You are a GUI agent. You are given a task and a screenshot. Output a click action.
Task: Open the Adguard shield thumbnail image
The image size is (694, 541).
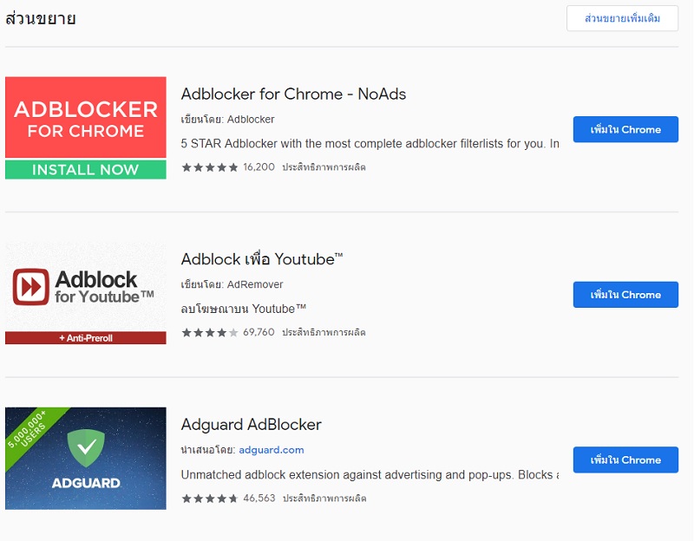point(85,459)
